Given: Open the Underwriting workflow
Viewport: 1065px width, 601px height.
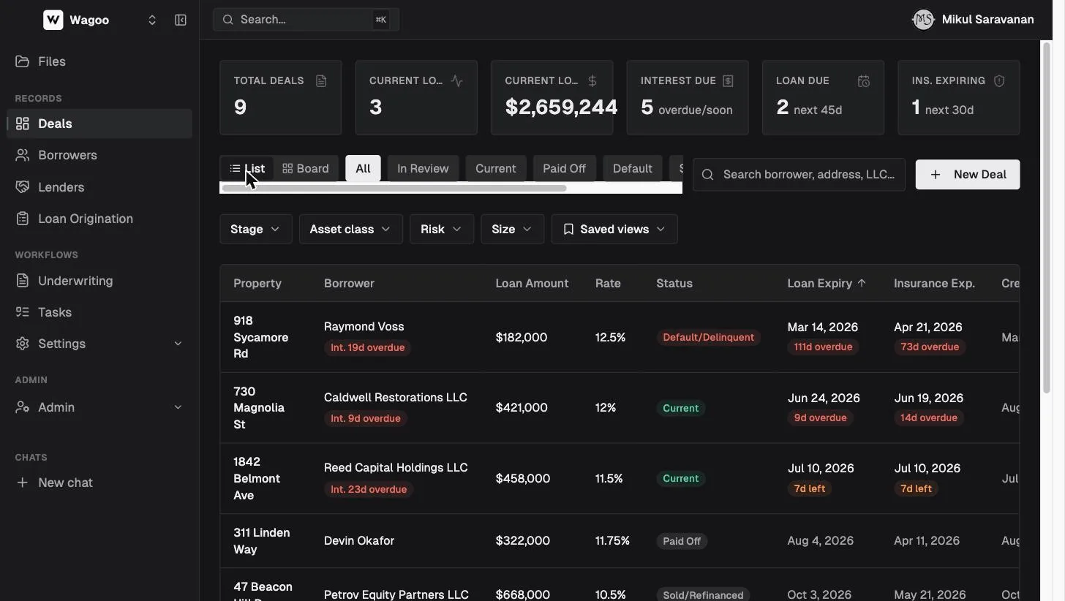Looking at the screenshot, I should pos(99,281).
